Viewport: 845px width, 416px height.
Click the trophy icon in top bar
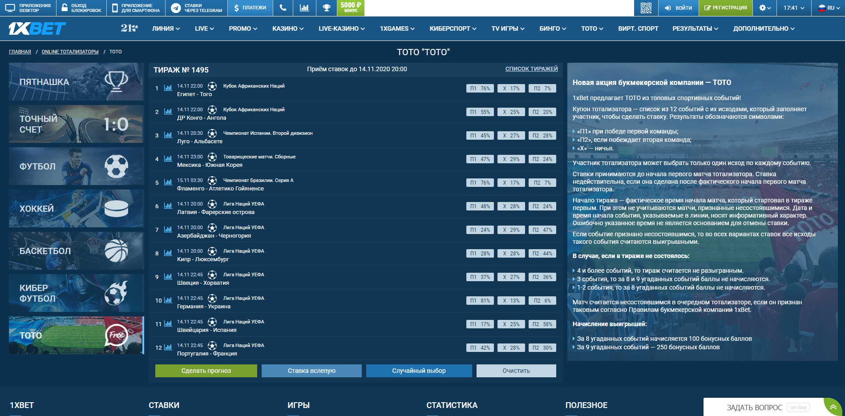point(327,8)
